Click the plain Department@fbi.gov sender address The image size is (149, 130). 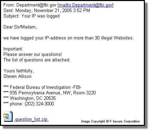pos(36,5)
